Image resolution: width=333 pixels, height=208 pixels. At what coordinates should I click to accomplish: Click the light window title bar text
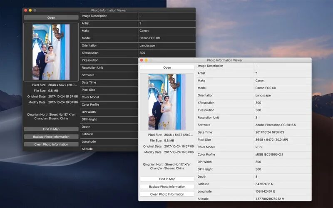(225, 60)
